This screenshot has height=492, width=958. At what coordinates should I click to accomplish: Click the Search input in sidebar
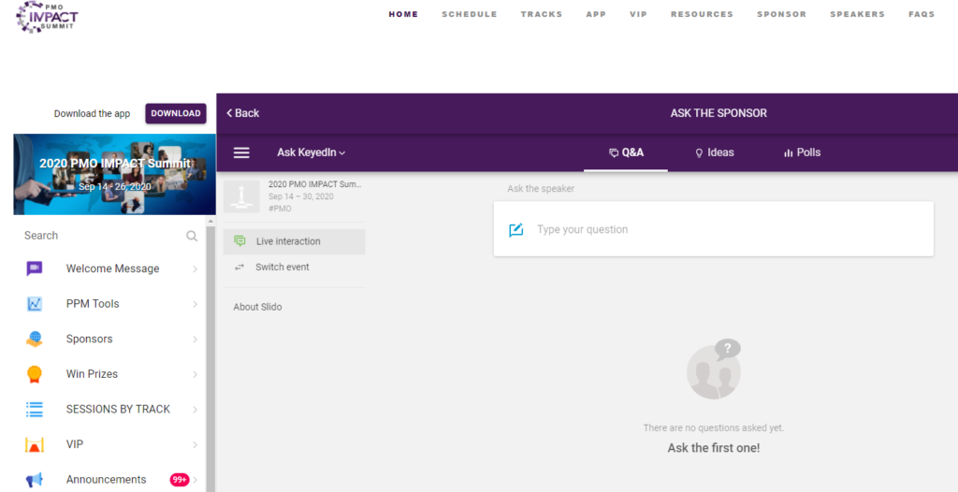110,236
